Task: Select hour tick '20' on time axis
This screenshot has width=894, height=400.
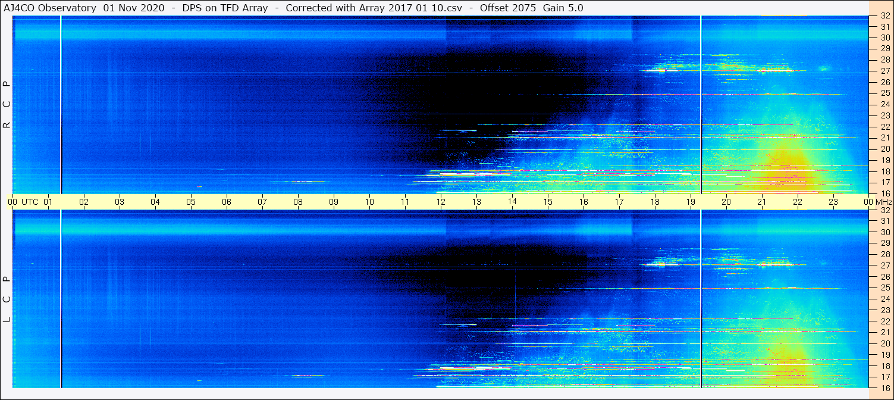Action: [x=727, y=202]
